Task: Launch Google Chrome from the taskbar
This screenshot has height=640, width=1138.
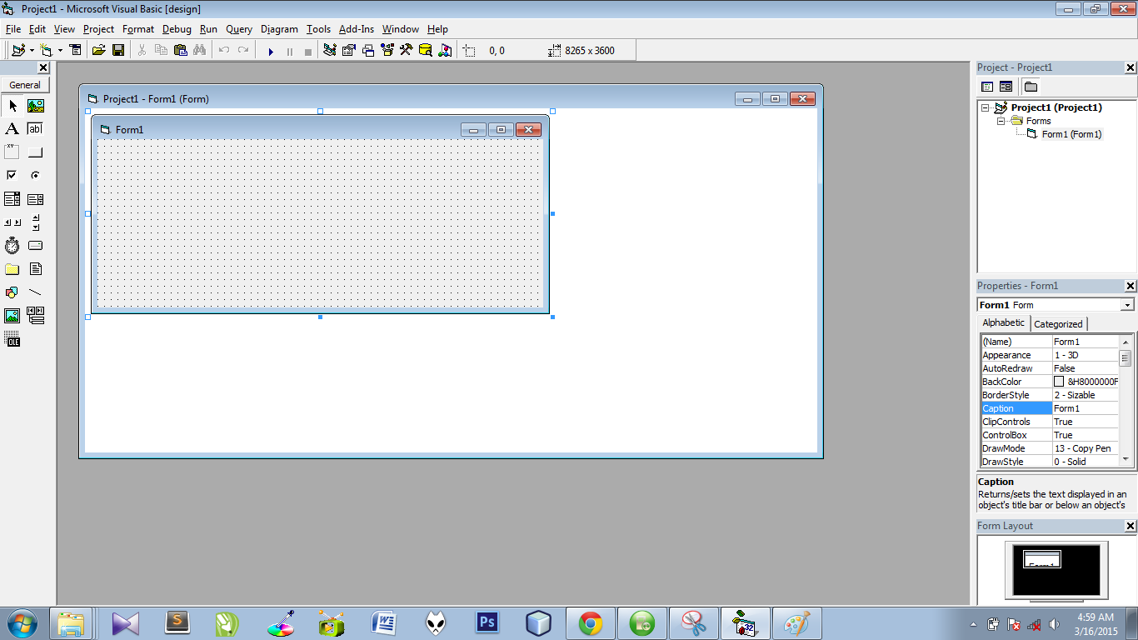Action: (x=590, y=622)
